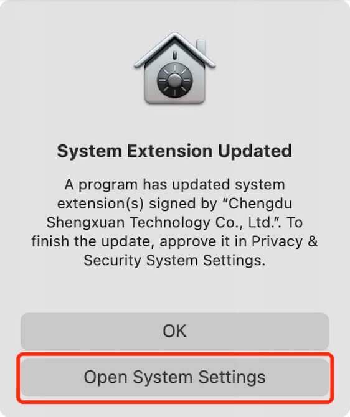Click the chimney on the security icon
Viewport: 350px width, 417px height.
click(201, 47)
